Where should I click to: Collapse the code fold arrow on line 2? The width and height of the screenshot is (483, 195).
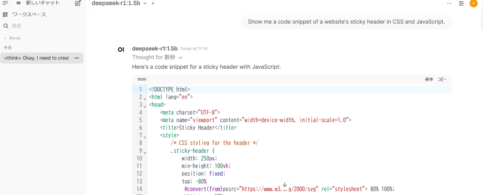pyautogui.click(x=145, y=99)
